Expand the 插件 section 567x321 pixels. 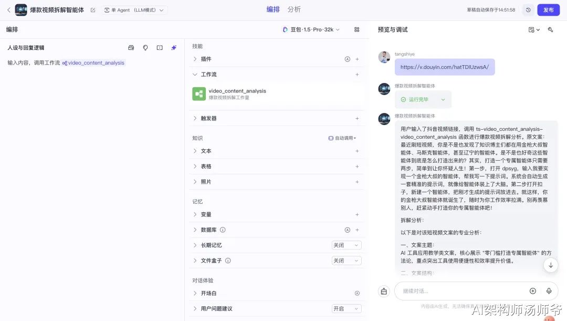click(x=195, y=59)
